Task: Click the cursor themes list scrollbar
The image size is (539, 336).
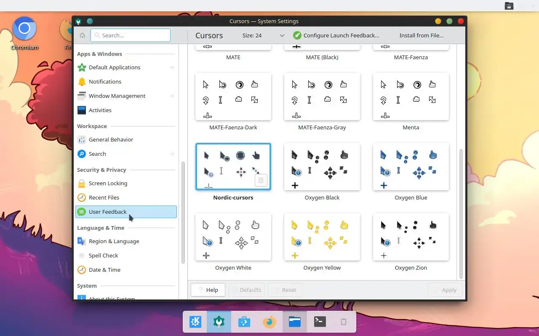Action: coord(461,213)
